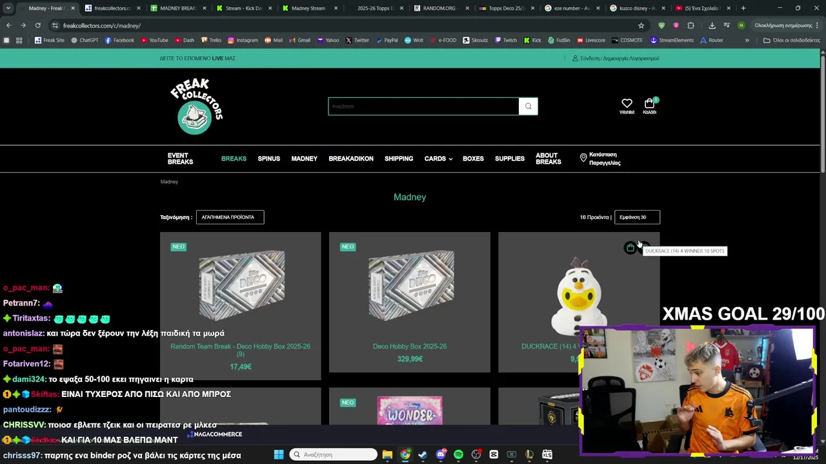Bookmark this page with the star

641,25
